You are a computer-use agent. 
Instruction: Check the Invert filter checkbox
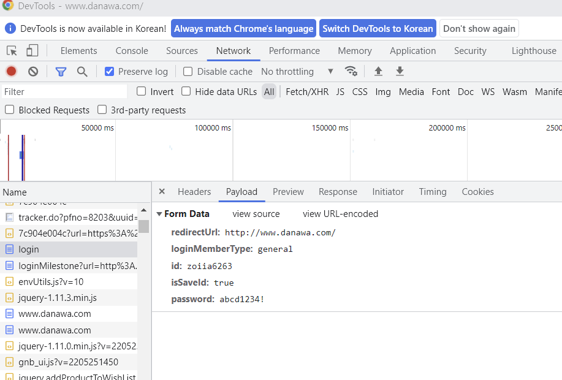coord(141,91)
